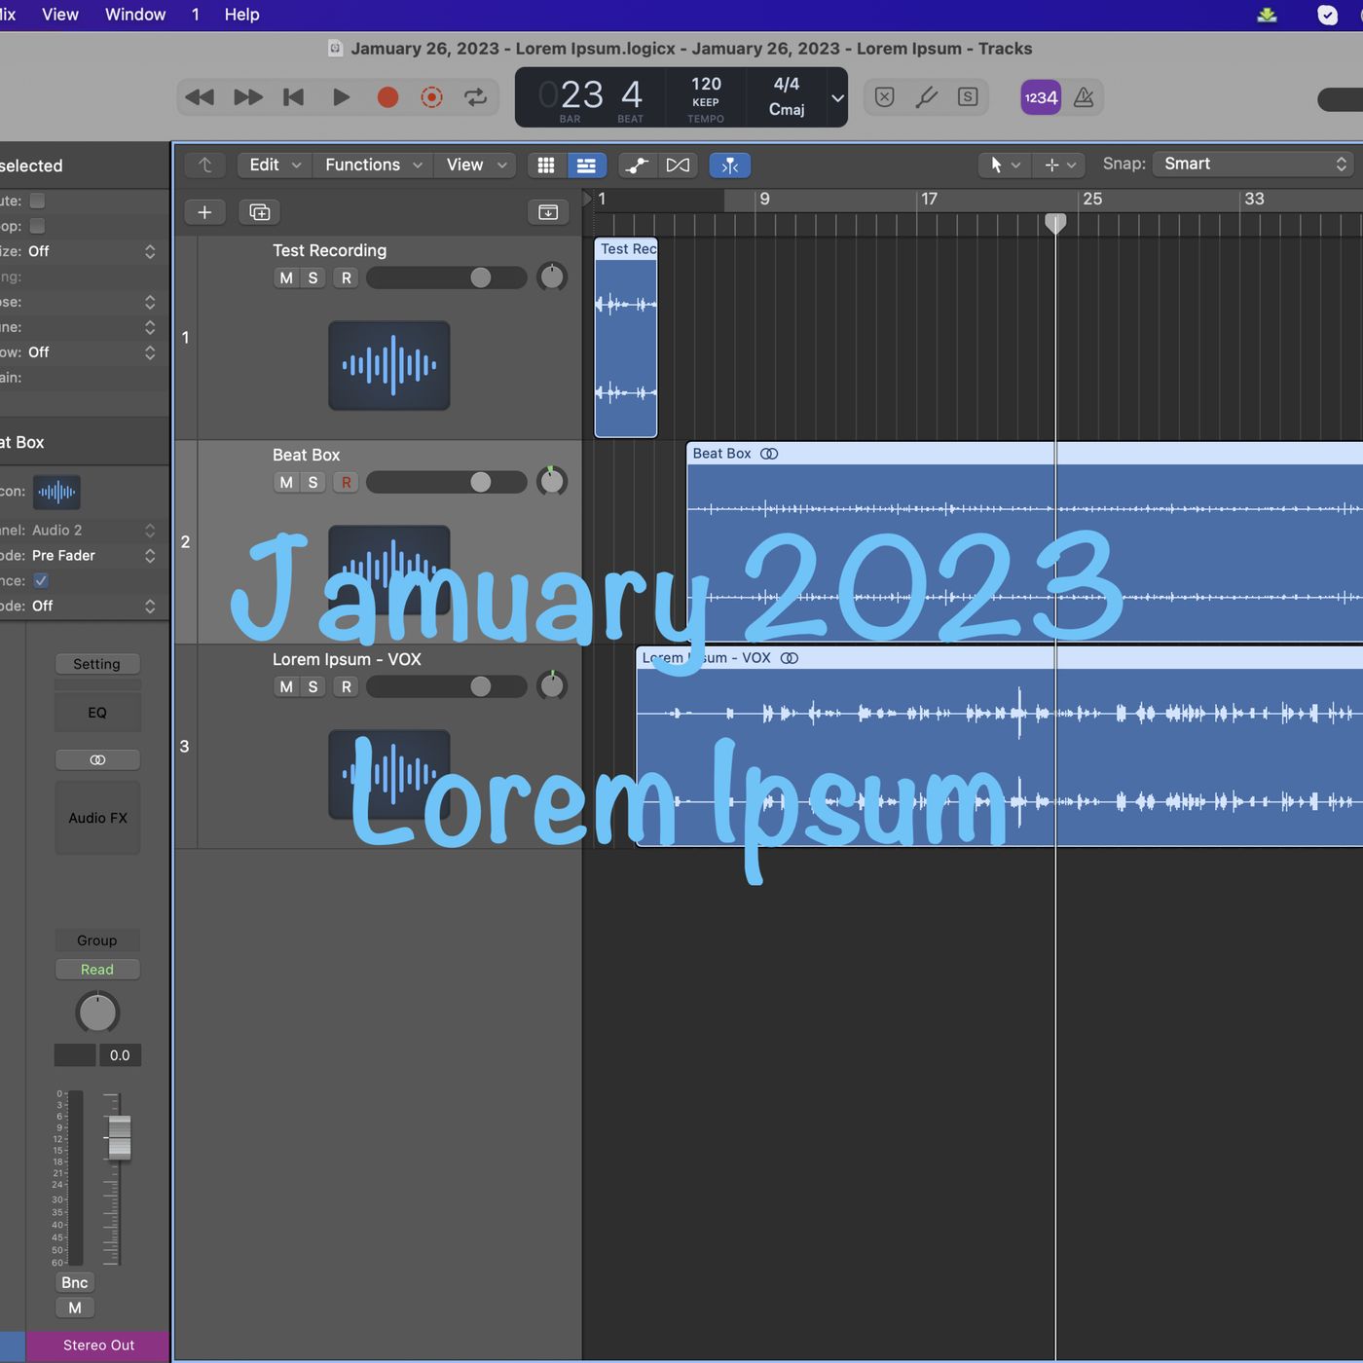Click the track import icon above track headers
Screen dimensions: 1363x1363
point(548,212)
